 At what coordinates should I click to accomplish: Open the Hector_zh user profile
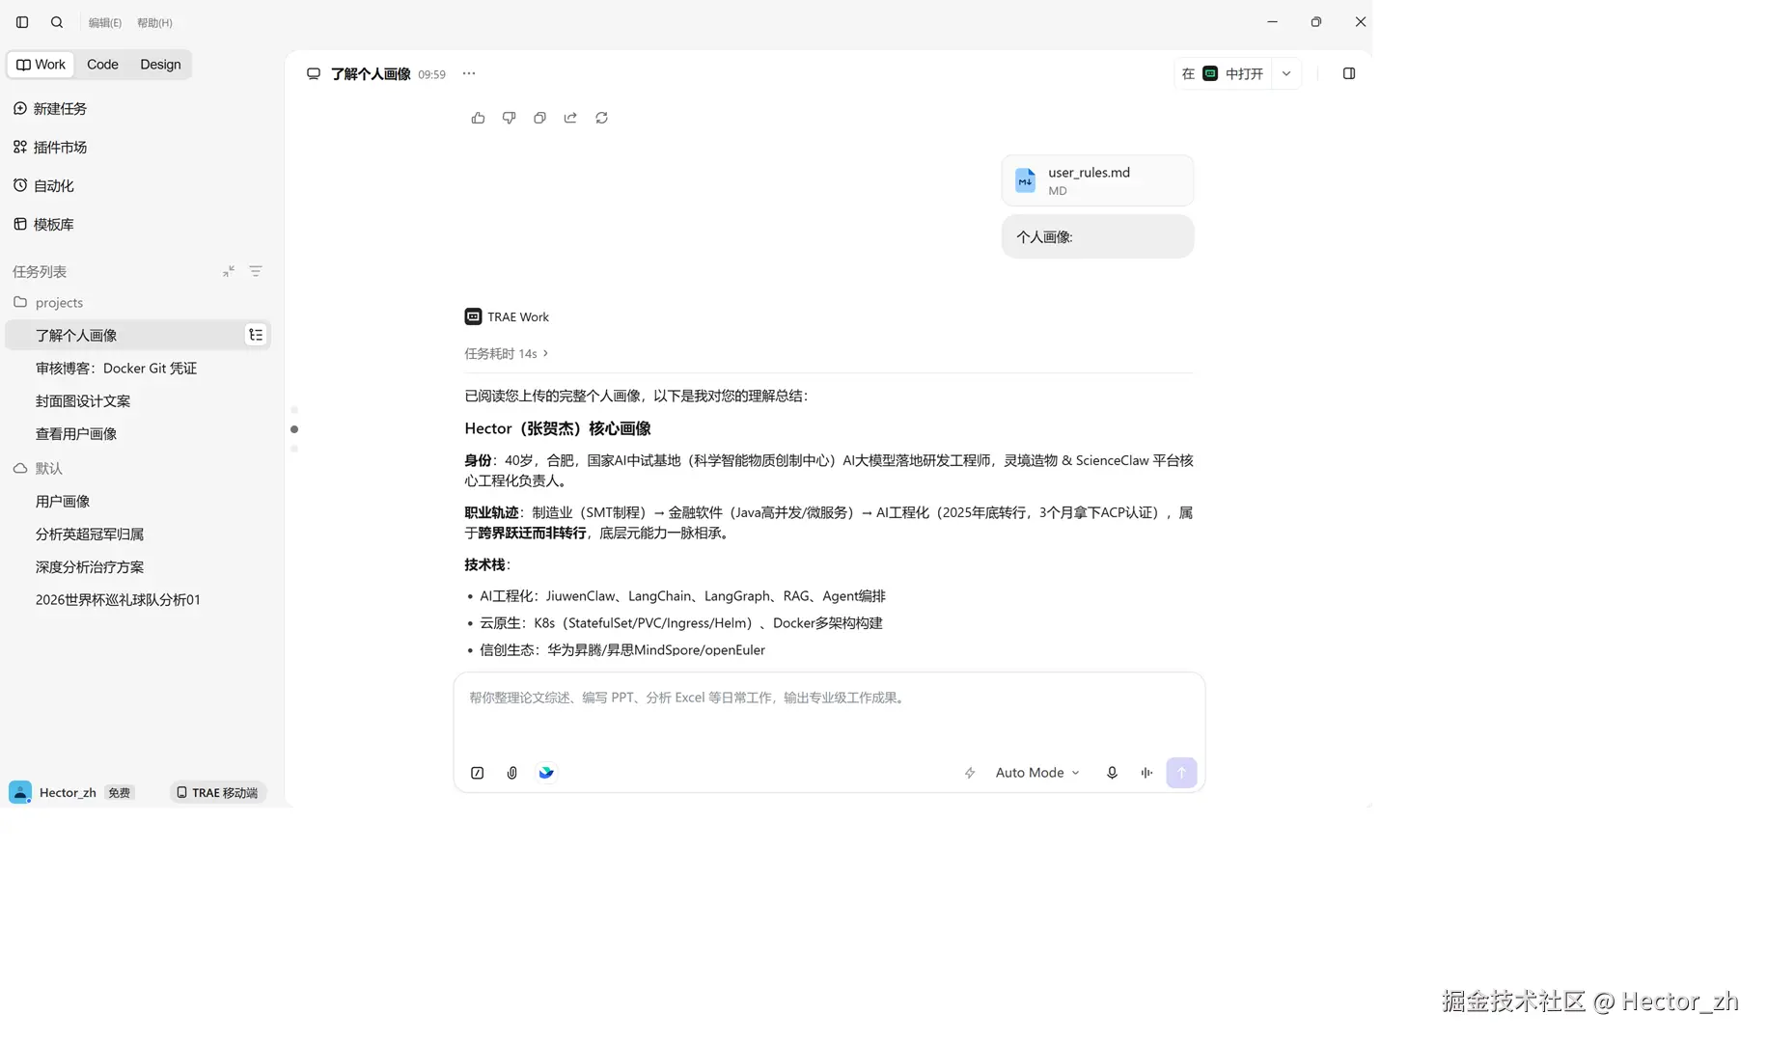tap(53, 793)
